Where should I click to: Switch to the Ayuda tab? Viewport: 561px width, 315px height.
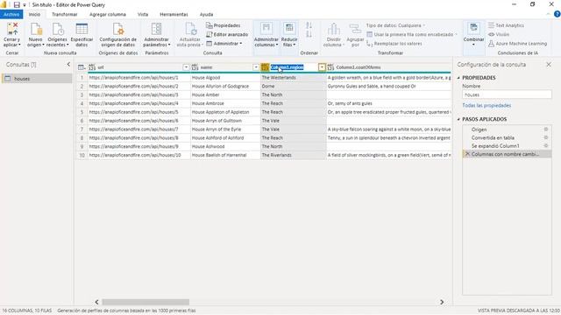[x=207, y=14]
